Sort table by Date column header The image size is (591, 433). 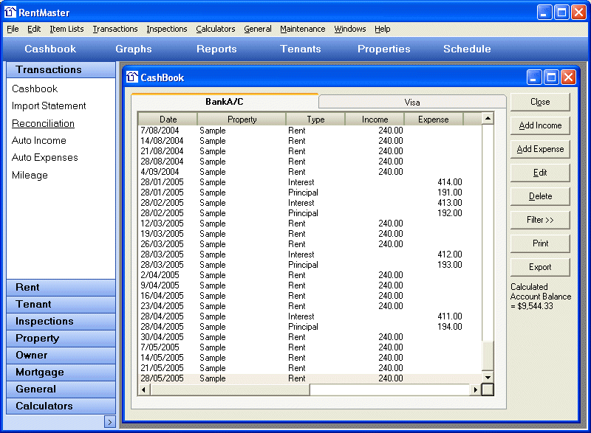click(x=168, y=119)
